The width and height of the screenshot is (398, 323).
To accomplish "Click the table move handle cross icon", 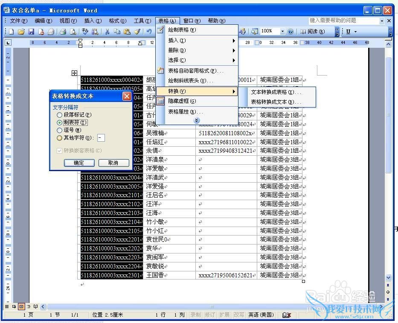I will pos(74,73).
